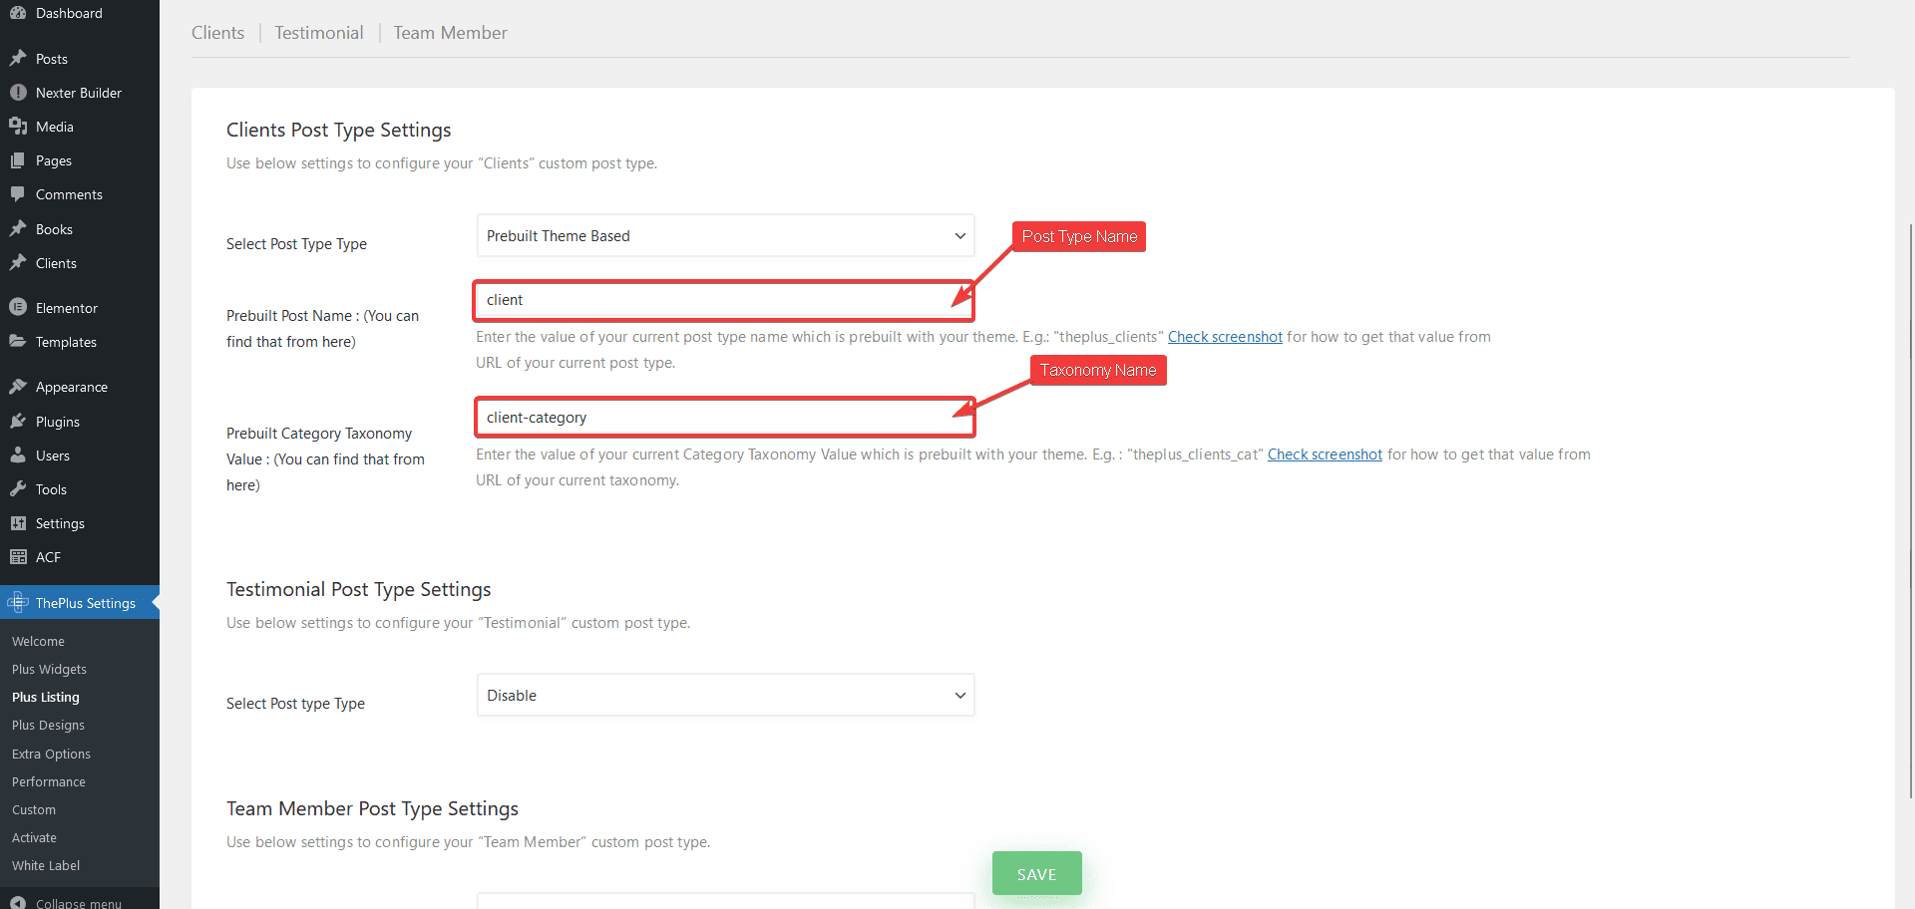This screenshot has height=909, width=1915.
Task: Select the Plus Listing submenu
Action: click(x=46, y=697)
